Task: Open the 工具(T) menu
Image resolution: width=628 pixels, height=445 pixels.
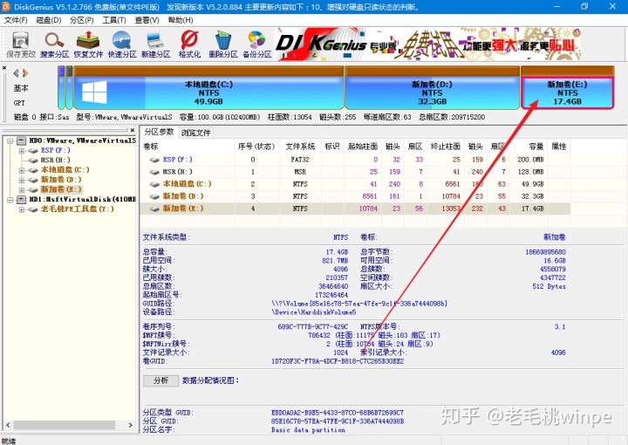Action: click(x=114, y=20)
